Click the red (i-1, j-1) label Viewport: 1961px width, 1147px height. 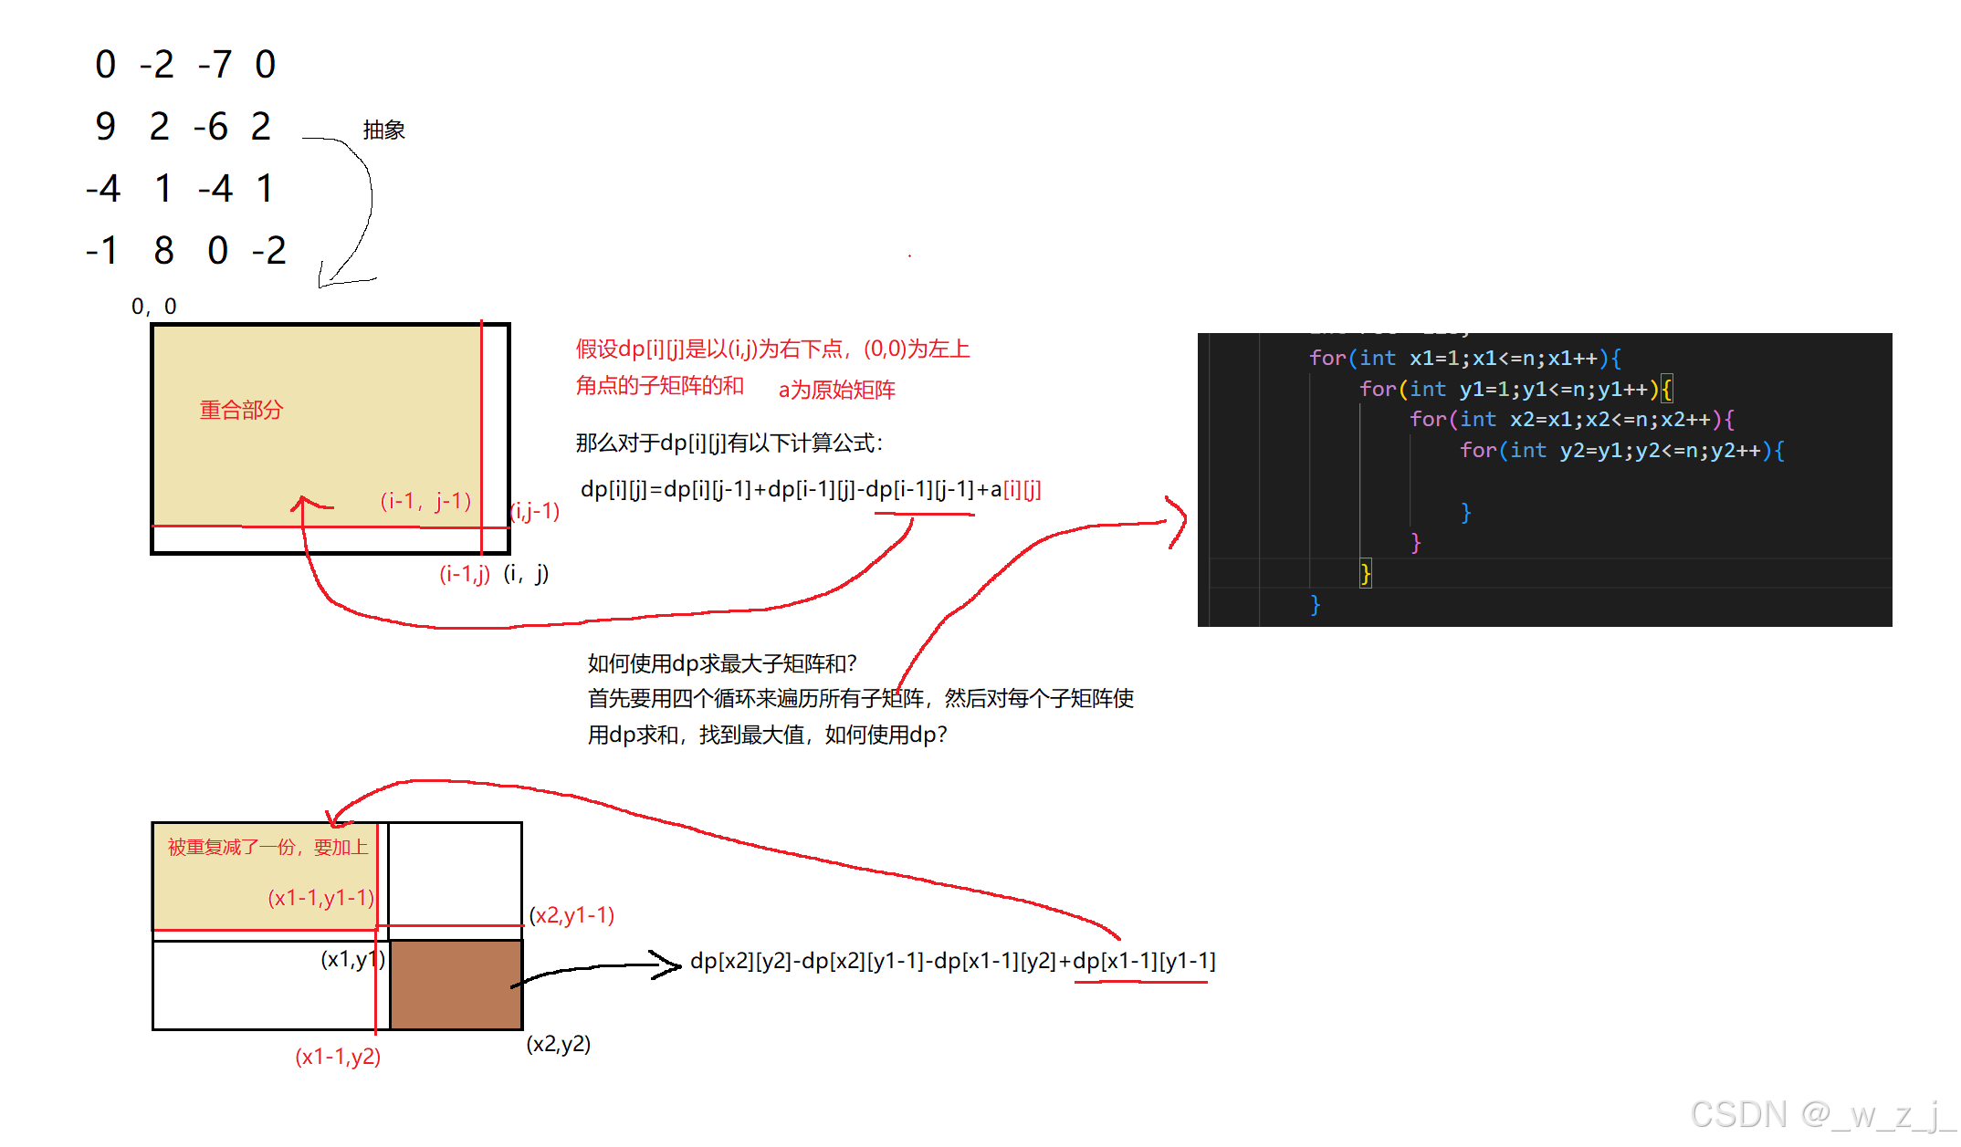(x=425, y=501)
